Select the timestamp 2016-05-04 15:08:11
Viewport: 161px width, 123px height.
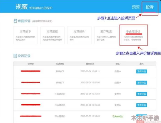coord(90,71)
